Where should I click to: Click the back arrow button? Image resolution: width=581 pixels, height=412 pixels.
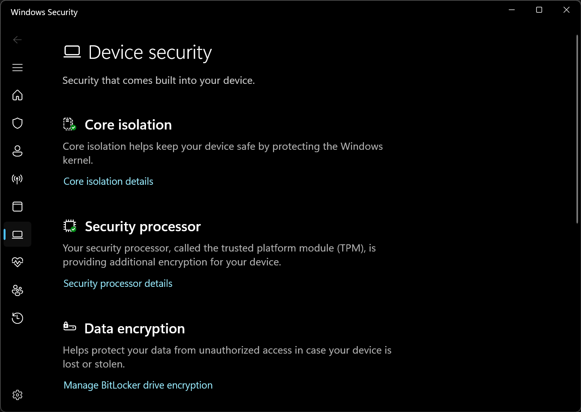click(17, 40)
